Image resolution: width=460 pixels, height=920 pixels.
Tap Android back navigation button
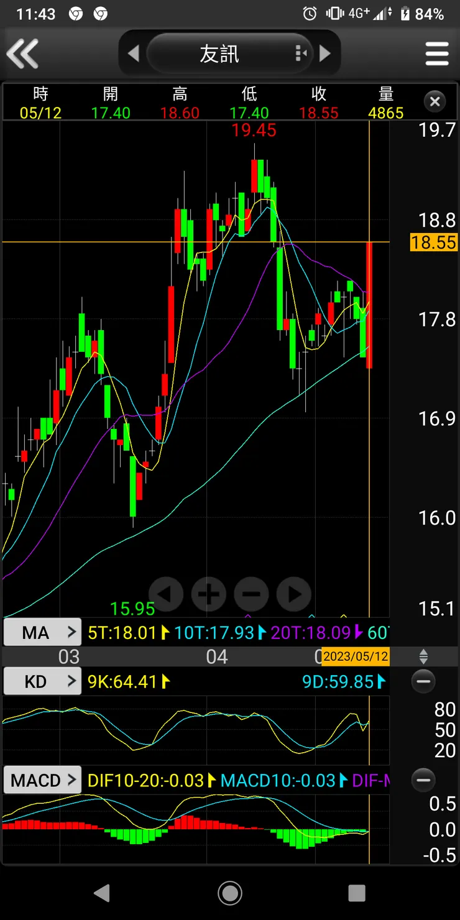102,893
